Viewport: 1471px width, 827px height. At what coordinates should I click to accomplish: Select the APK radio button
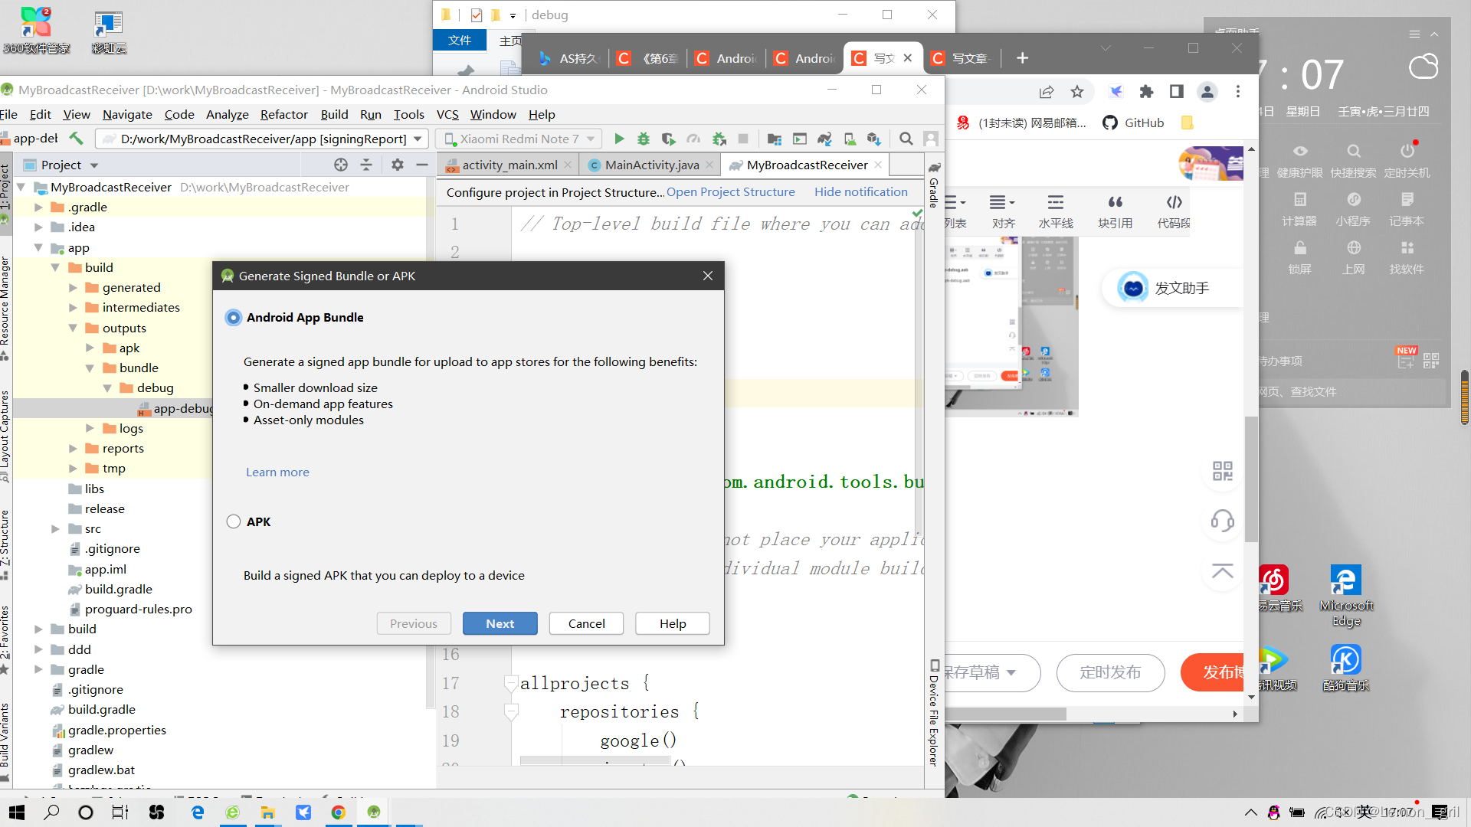(x=233, y=521)
